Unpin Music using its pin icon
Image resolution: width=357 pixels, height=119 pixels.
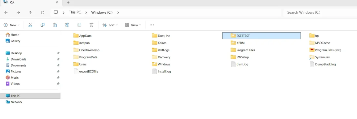pos(58,77)
